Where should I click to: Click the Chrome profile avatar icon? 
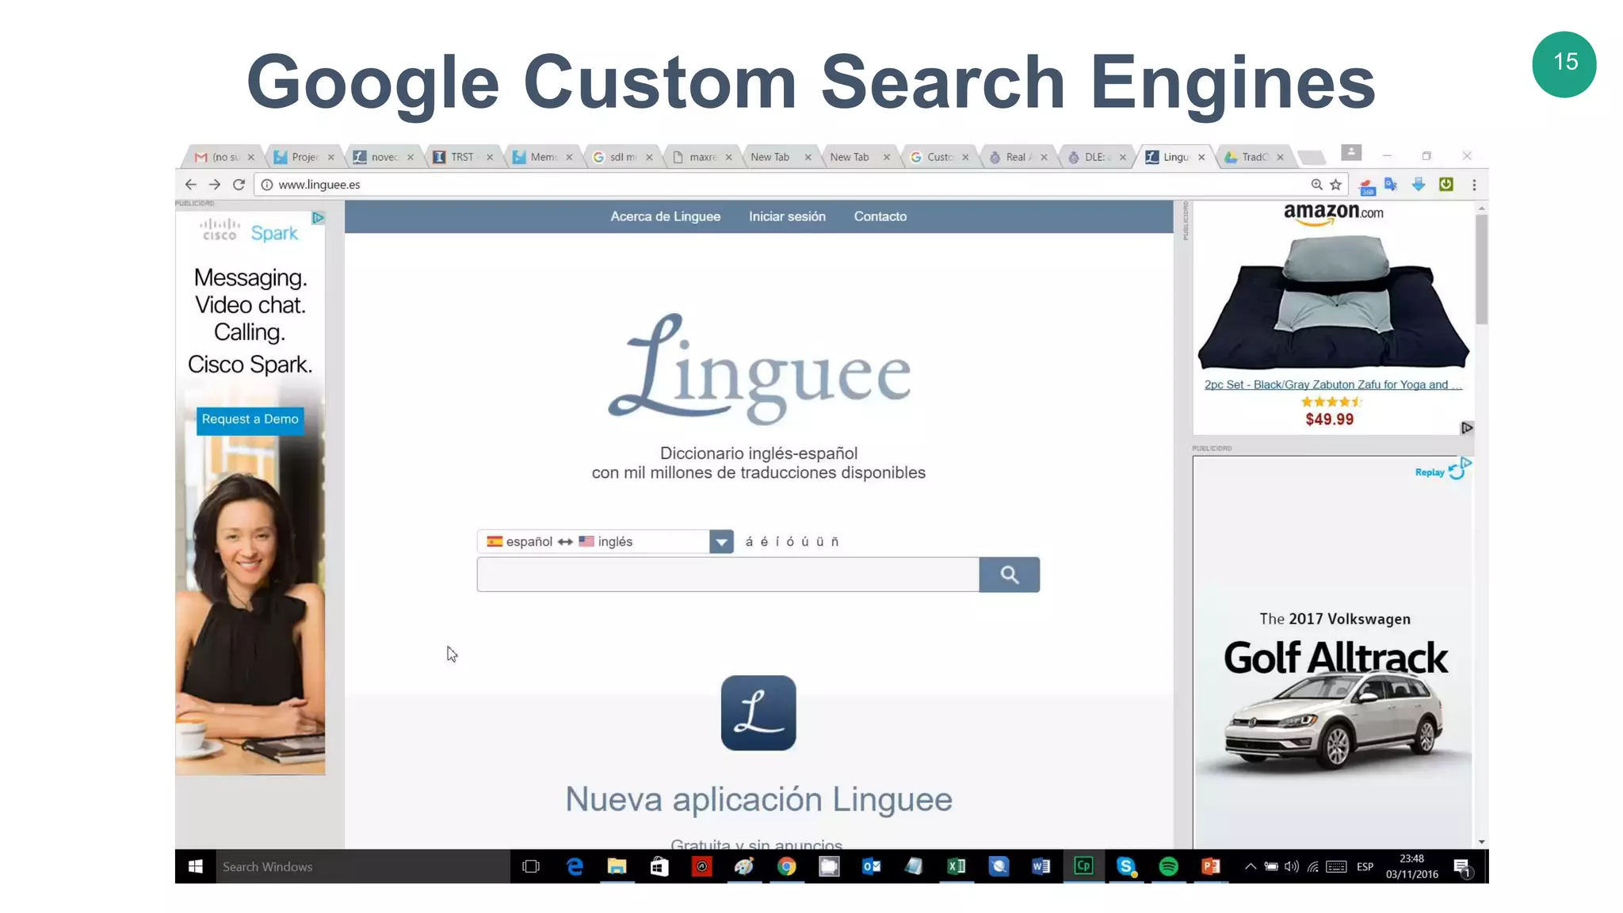1351,152
